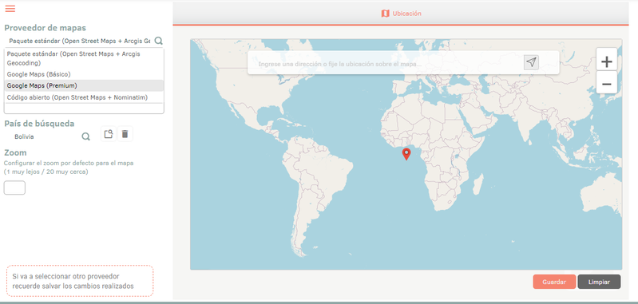Viewport: 638px width, 304px height.
Task: Click the locate arrow icon in address bar
Action: [x=531, y=62]
